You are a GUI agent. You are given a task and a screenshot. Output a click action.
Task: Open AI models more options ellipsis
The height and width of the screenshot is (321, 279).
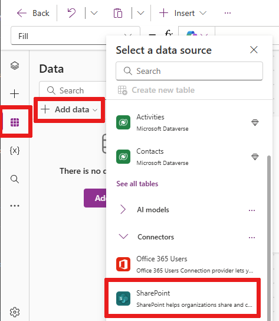(252, 210)
